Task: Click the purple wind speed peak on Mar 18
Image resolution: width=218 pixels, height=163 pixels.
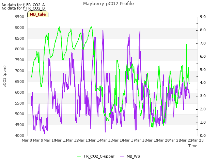Action: [140, 31]
